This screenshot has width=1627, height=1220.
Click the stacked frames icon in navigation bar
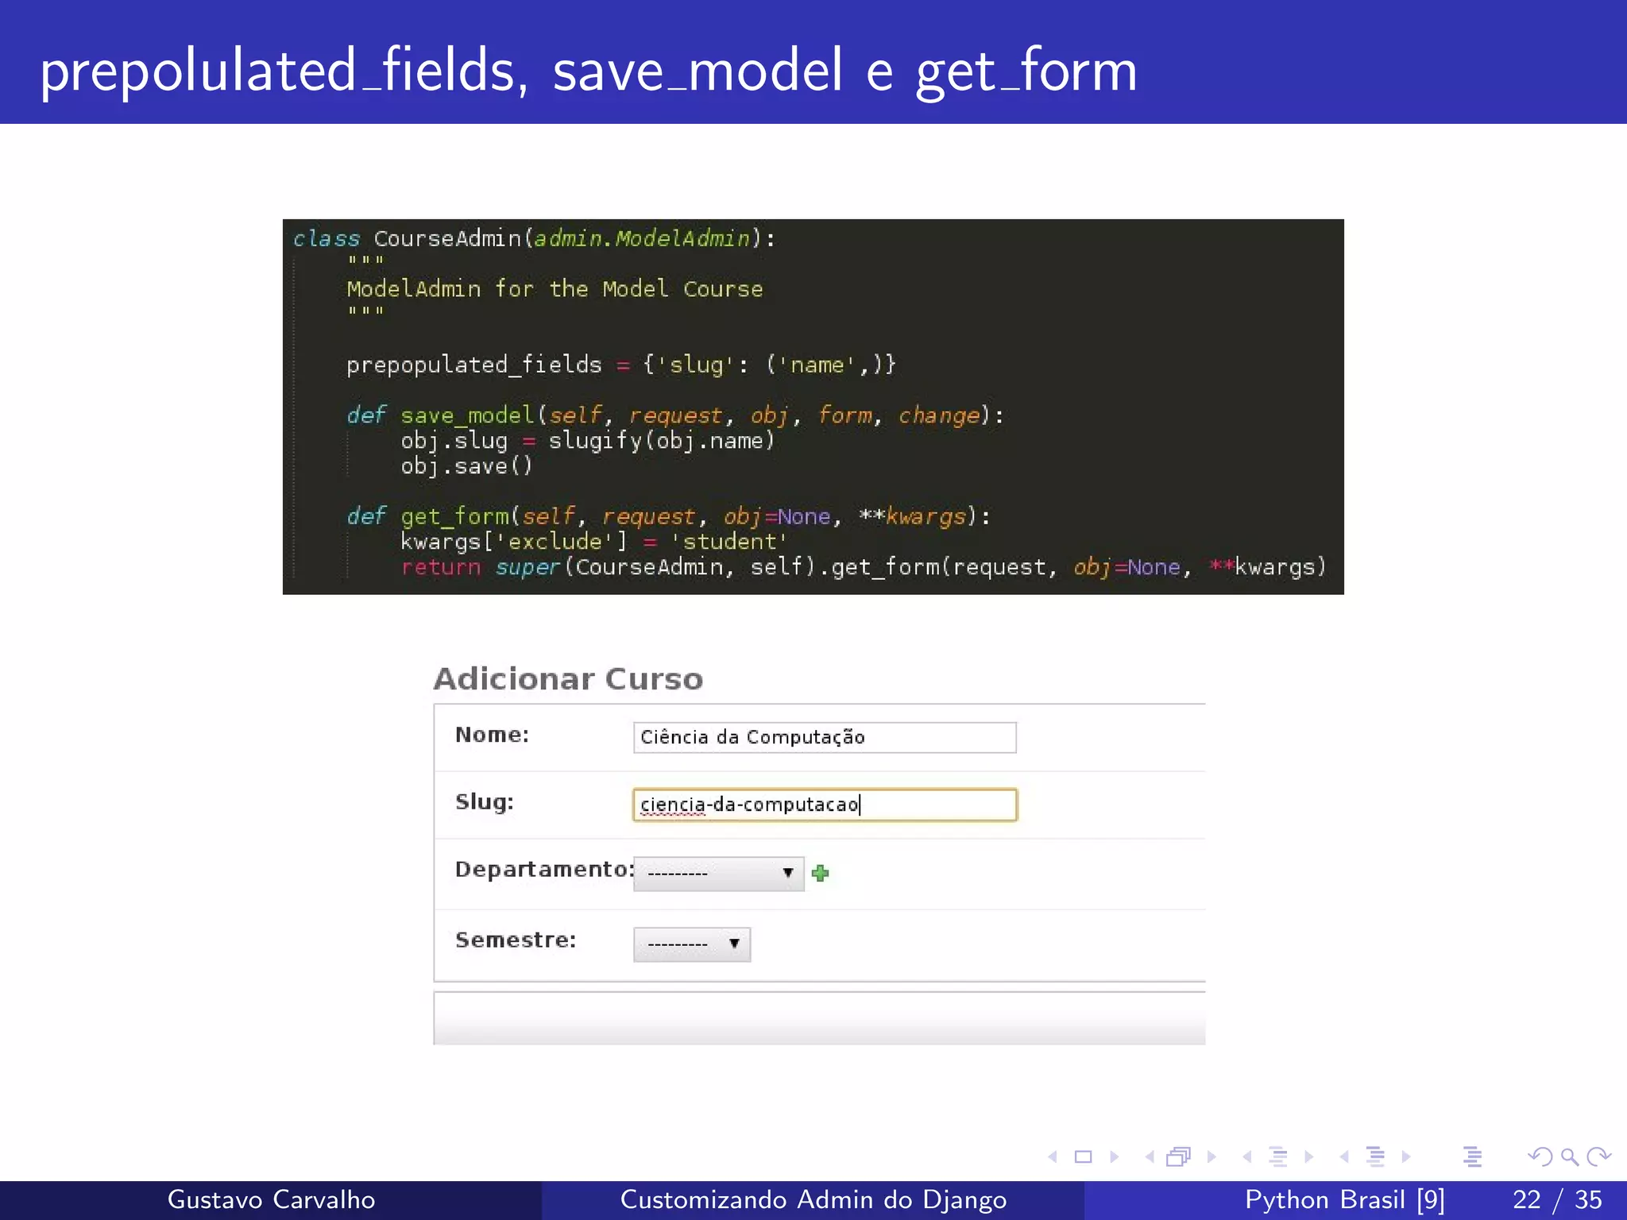click(1179, 1156)
